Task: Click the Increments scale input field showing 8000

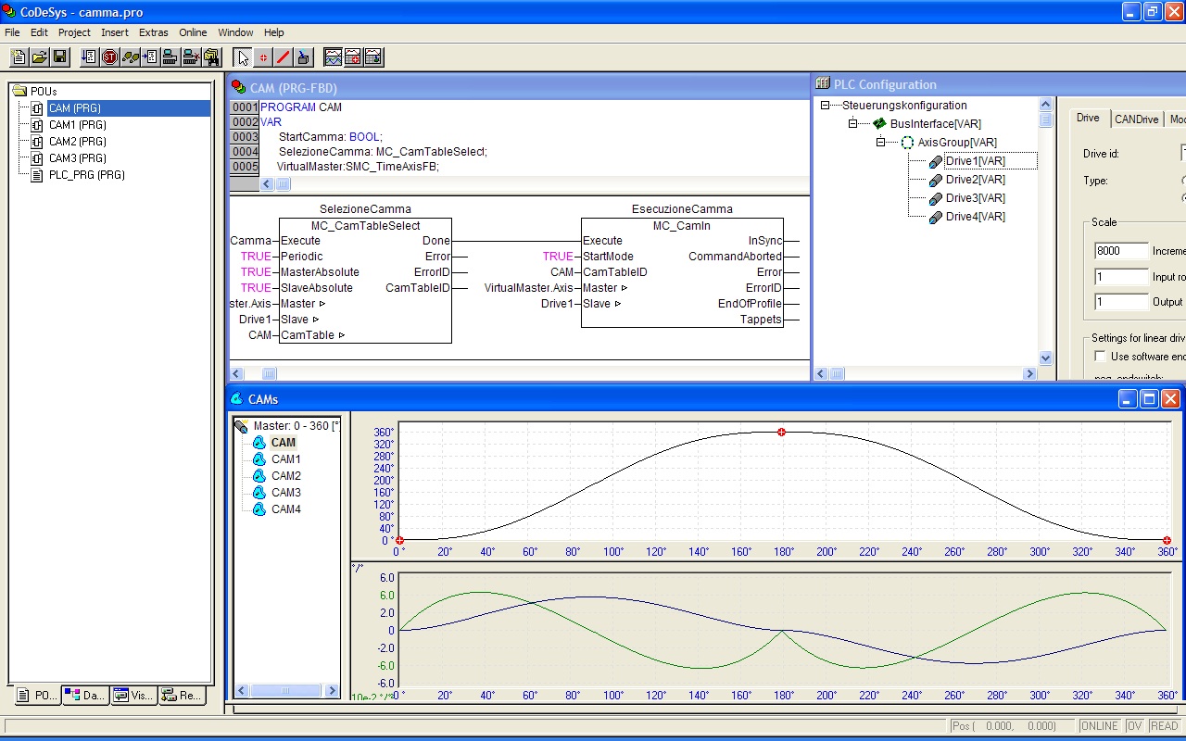Action: [1120, 251]
